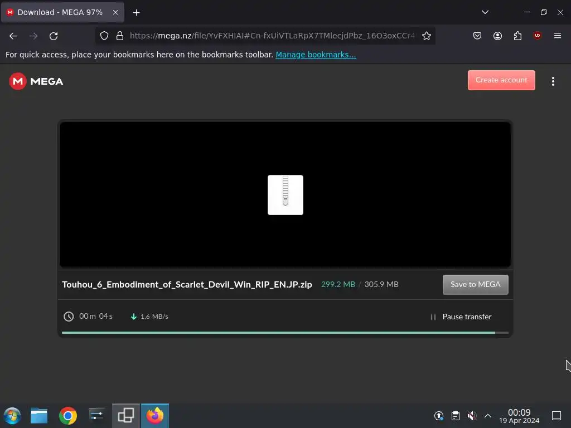Image resolution: width=571 pixels, height=428 pixels.
Task: Click the forward navigation arrow
Action: pyautogui.click(x=33, y=36)
